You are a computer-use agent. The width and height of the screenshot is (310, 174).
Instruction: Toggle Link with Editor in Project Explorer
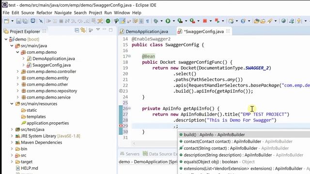tap(83, 30)
